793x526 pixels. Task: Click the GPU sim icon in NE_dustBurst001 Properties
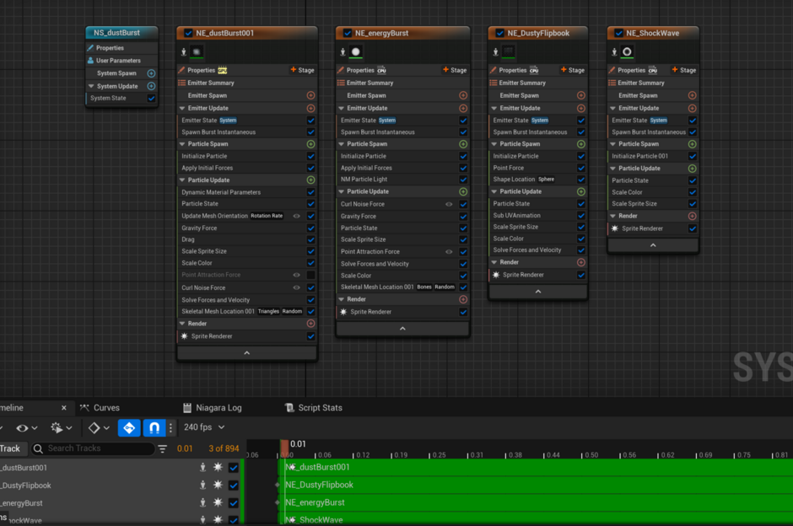(222, 70)
